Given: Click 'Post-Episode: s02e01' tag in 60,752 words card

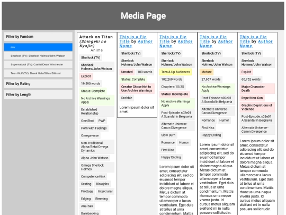Looking at the screenshot, I should tap(257, 118).
